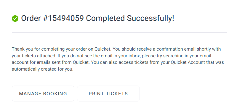Viewport: 234px width, 110px height.
Task: Click "automatically created for you." line
Action: 43,69
